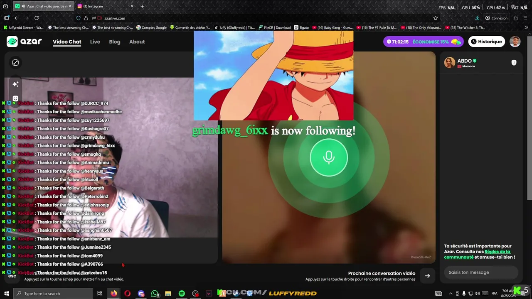Viewport: 532px width, 299px height.
Task: Click the FRA language indicator
Action: click(494, 294)
